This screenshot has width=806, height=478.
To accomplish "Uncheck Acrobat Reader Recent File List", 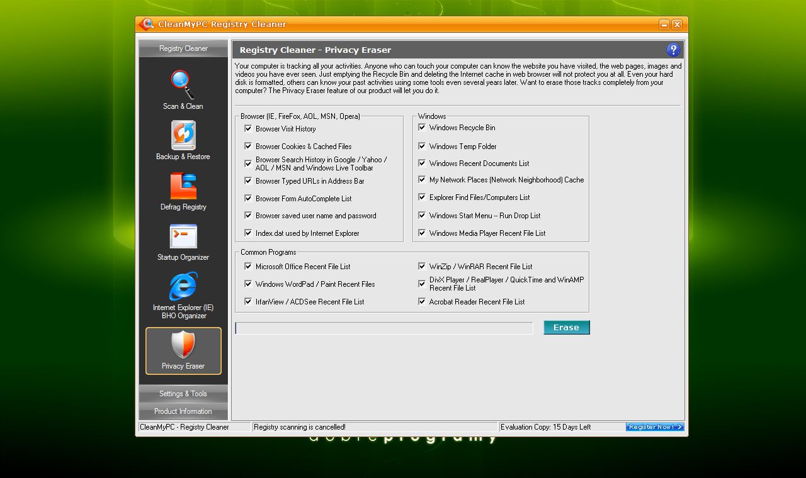I will tap(422, 301).
